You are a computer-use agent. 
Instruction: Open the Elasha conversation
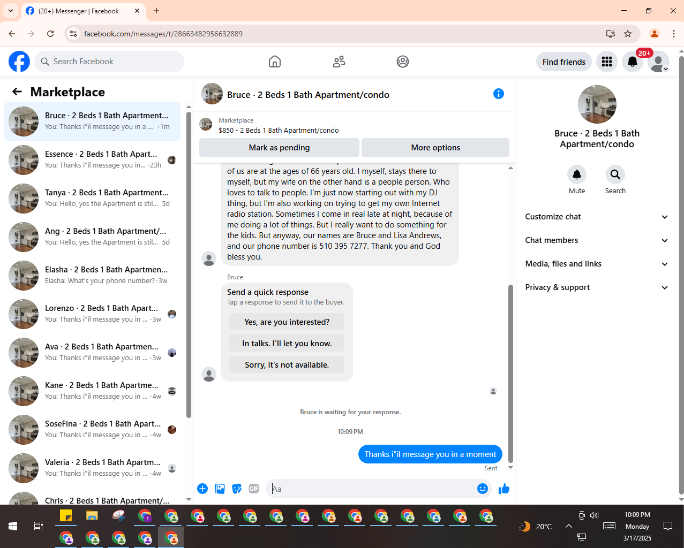tap(92, 276)
